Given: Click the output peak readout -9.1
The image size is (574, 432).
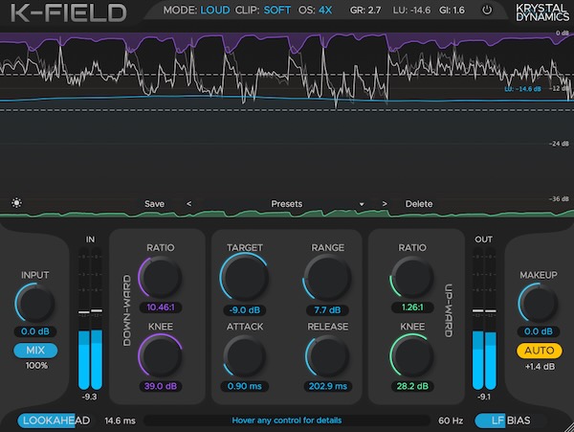Looking at the screenshot, I should coord(484,397).
